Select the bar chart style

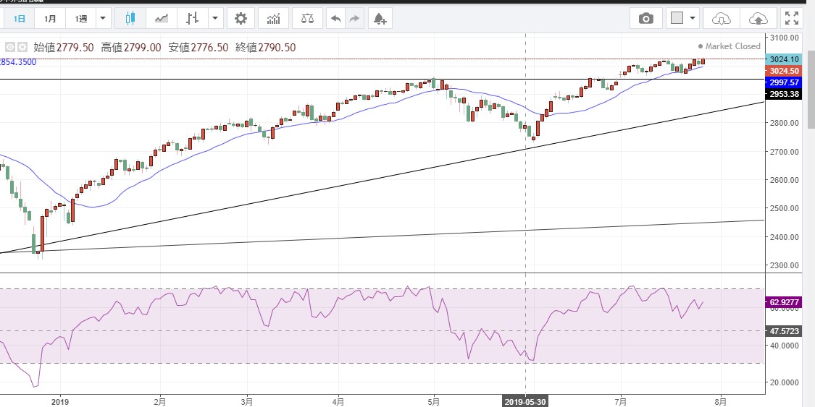(193, 19)
